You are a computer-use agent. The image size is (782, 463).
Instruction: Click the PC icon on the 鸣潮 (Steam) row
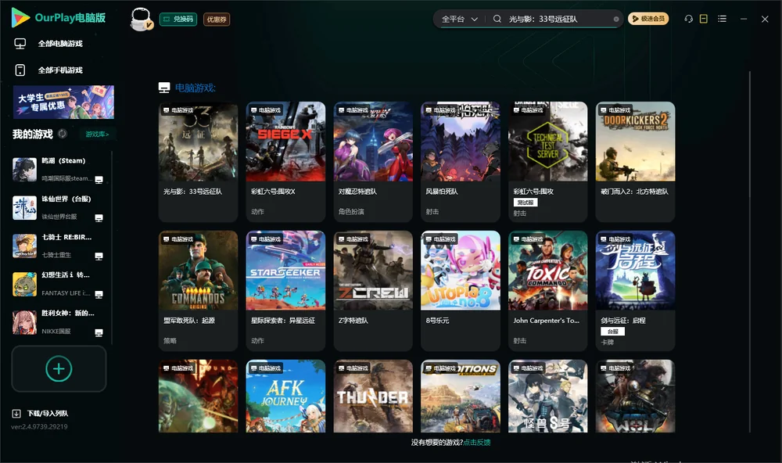(x=99, y=180)
